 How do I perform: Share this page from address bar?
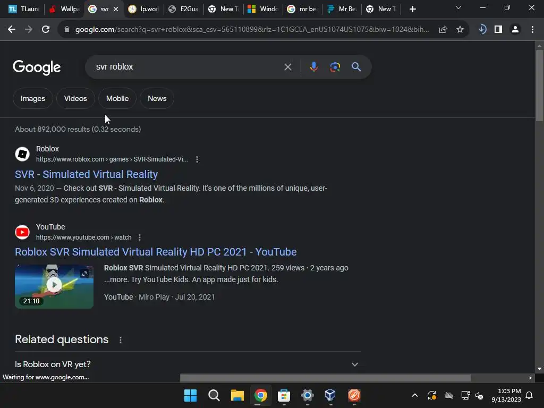[443, 30]
